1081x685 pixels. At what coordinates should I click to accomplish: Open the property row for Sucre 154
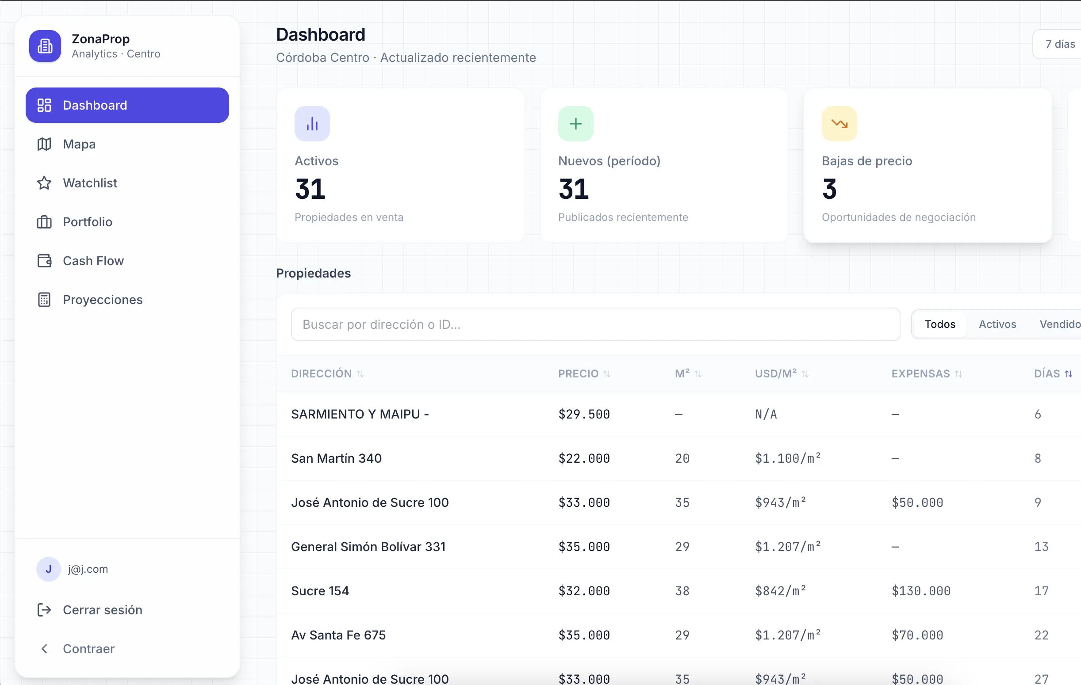pos(320,591)
